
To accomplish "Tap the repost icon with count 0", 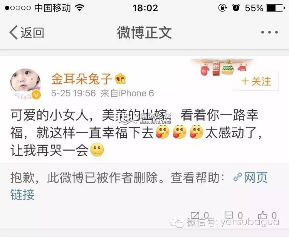I will pyautogui.click(x=195, y=215).
